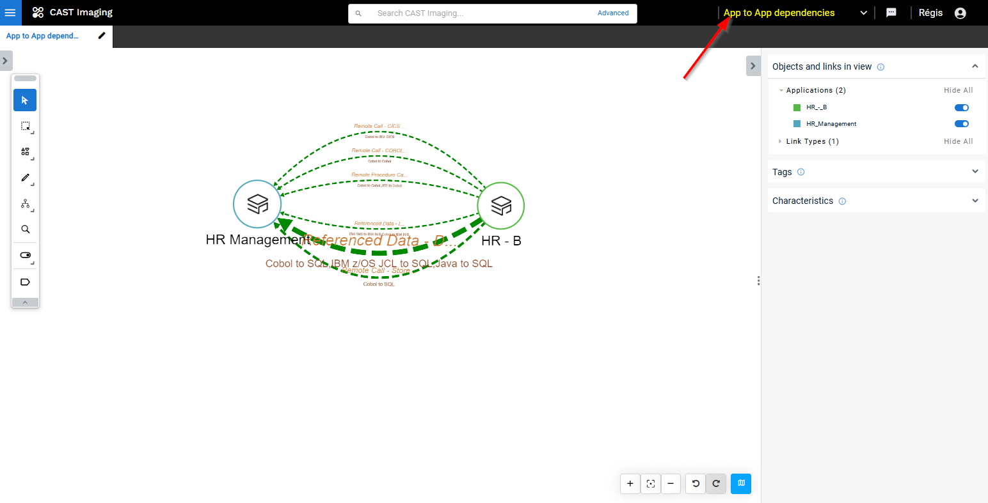The width and height of the screenshot is (988, 503).
Task: Select the HR Management application node
Action: coord(257,205)
